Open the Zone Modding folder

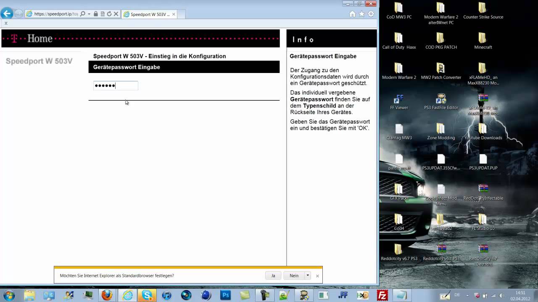pyautogui.click(x=441, y=132)
